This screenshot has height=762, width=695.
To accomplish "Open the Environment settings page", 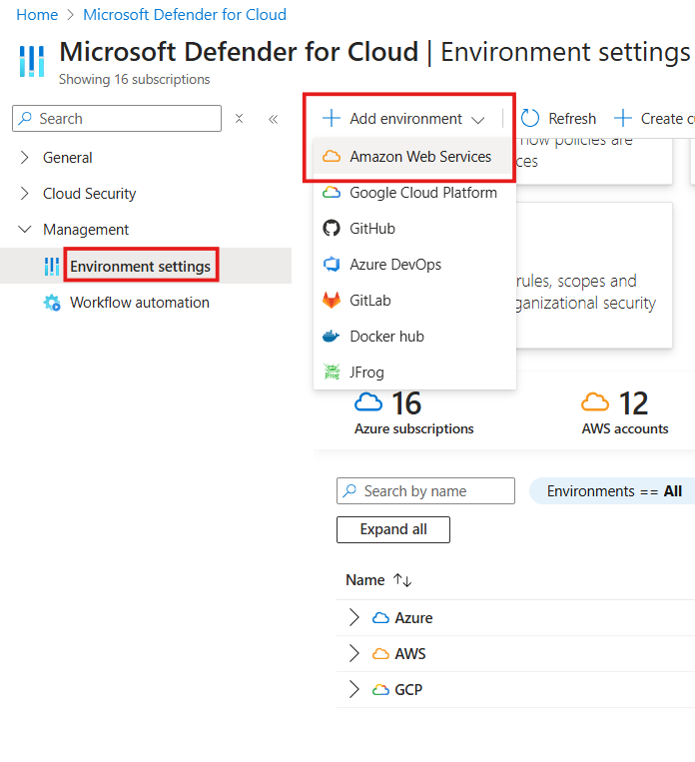I will [x=141, y=267].
